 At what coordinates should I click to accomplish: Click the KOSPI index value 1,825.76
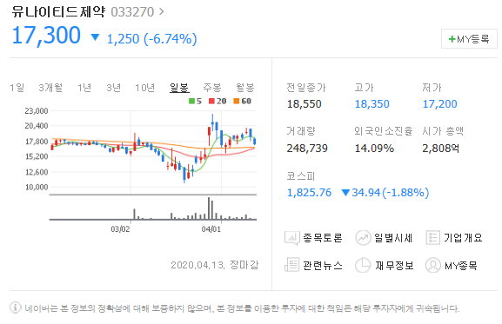(x=309, y=193)
